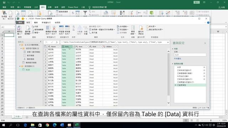Click the Remove Columns icon with red X
The width and height of the screenshot is (228, 128).
pos(54,28)
